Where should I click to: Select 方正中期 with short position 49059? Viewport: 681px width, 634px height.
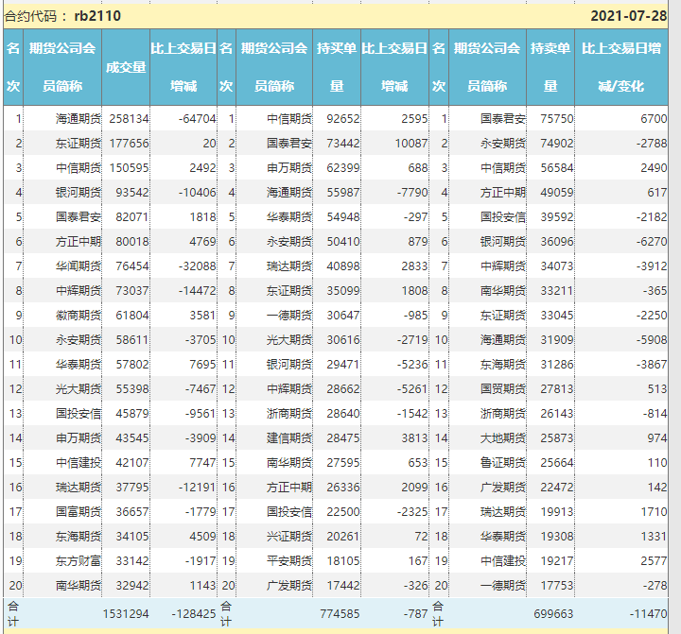click(503, 192)
